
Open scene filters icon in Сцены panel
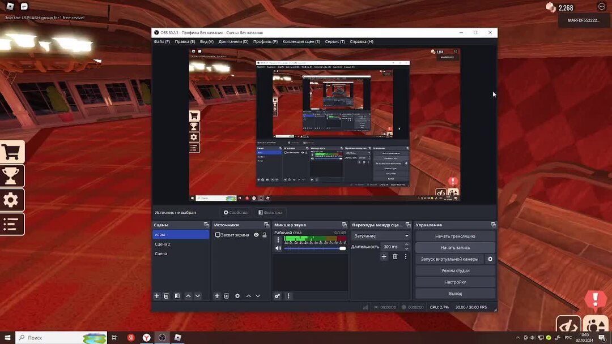tap(177, 296)
